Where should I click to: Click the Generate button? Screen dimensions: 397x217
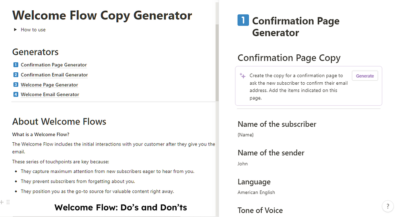coord(365,76)
